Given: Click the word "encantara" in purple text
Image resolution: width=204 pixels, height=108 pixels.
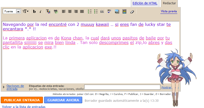Looking at the screenshot, I should pos(13,29).
